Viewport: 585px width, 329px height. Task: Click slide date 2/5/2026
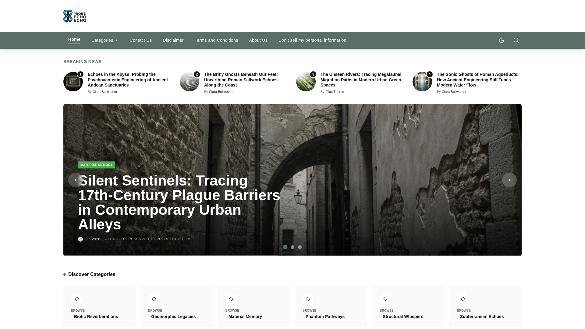pyautogui.click(x=93, y=239)
